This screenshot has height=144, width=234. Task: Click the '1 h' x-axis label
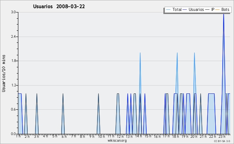point(18,136)
